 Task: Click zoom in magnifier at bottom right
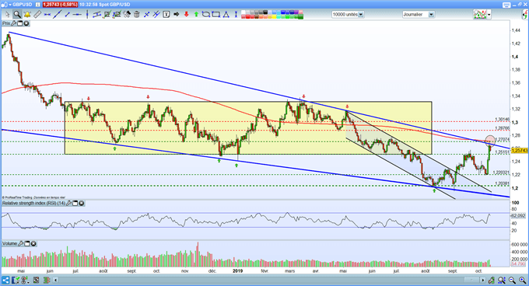coord(523,280)
